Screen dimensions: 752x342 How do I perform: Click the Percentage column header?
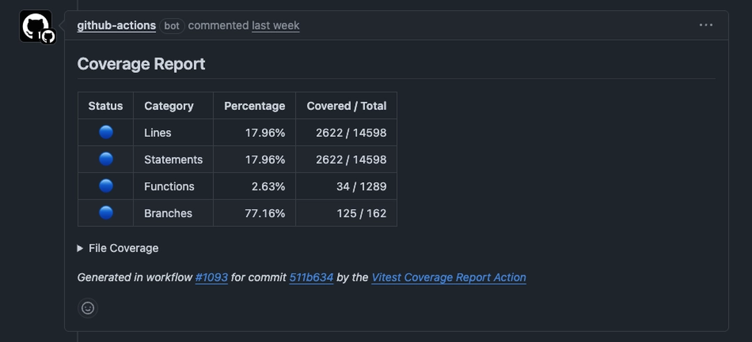pos(254,106)
